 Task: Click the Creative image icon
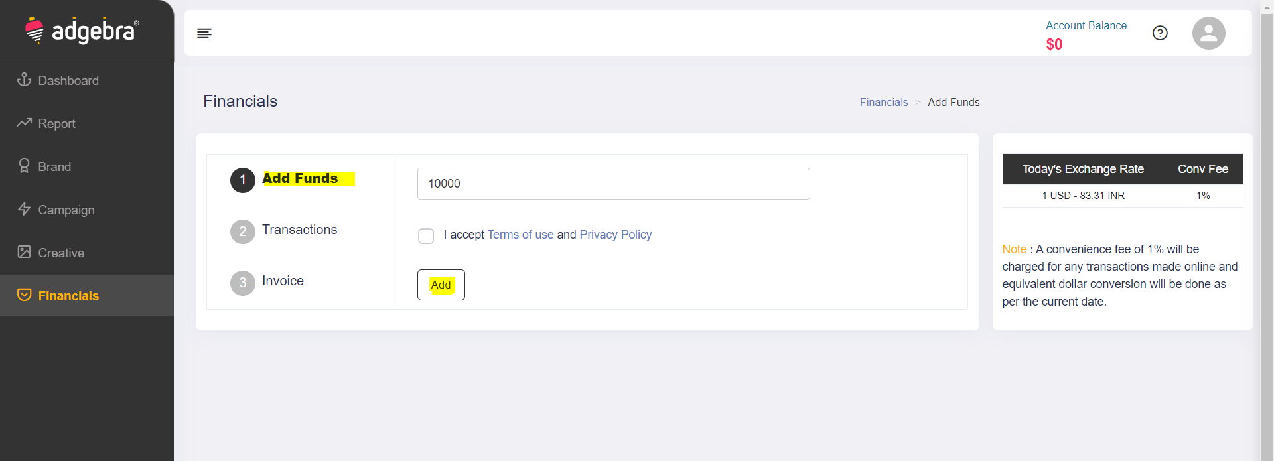point(25,252)
